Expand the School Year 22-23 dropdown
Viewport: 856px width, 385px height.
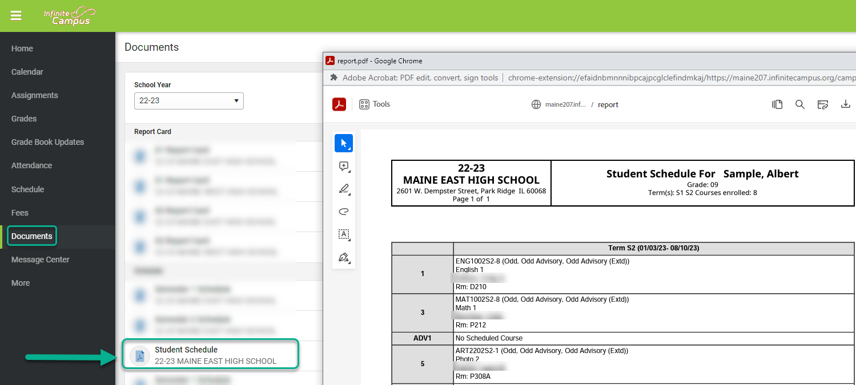pos(189,101)
